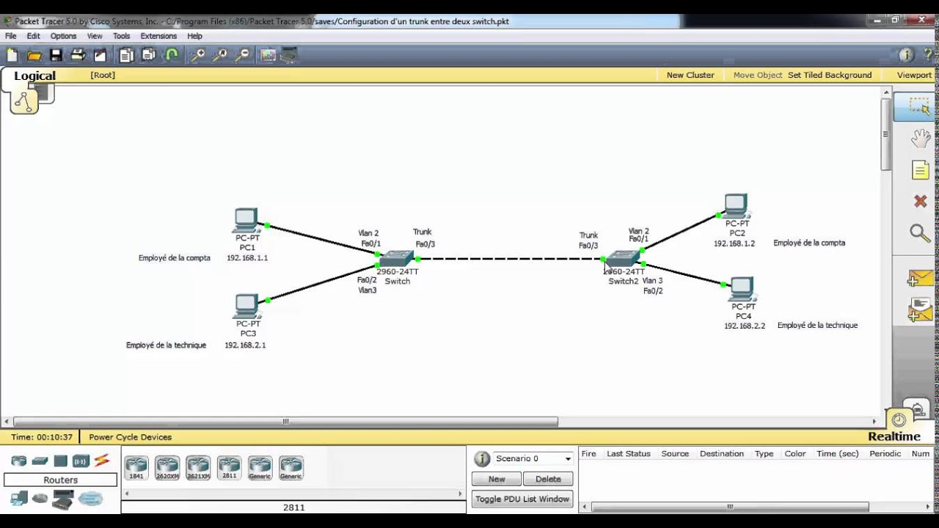The width and height of the screenshot is (939, 528).
Task: Choose the Add Complex PDU envelope tool
Action: 920,310
